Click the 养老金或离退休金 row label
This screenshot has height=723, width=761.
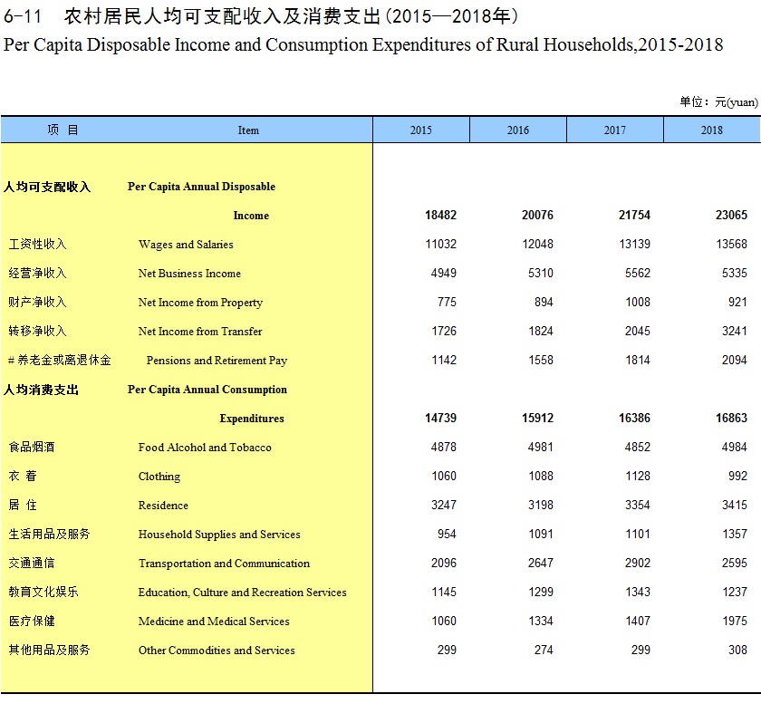pyautogui.click(x=60, y=360)
